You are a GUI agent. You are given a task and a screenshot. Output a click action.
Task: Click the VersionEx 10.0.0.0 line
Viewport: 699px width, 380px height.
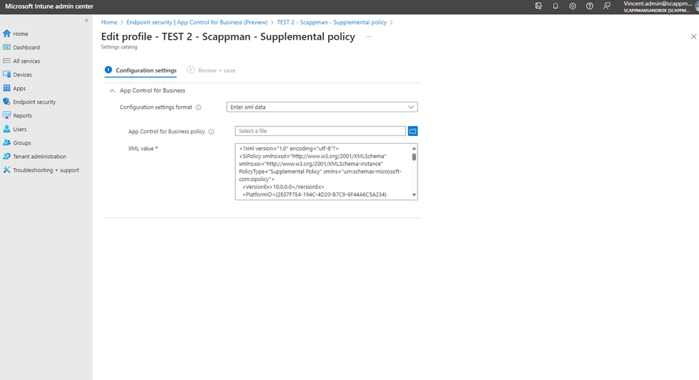(283, 187)
